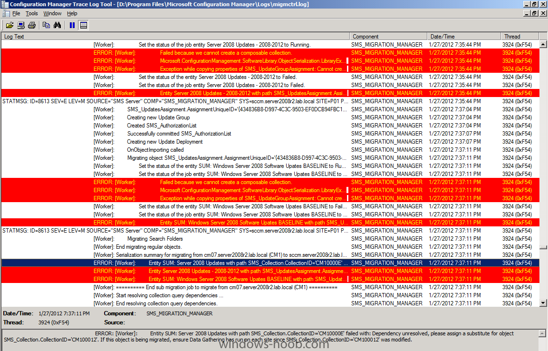Select 'Set the status of the entity Server 2008 Updates - 2008-2012 to Failed' row
This screenshot has width=548, height=351.
coord(270,77)
